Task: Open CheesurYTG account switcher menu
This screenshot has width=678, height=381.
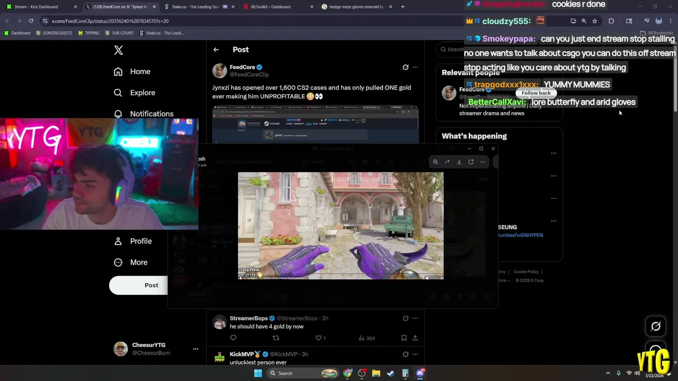Action: pyautogui.click(x=195, y=349)
